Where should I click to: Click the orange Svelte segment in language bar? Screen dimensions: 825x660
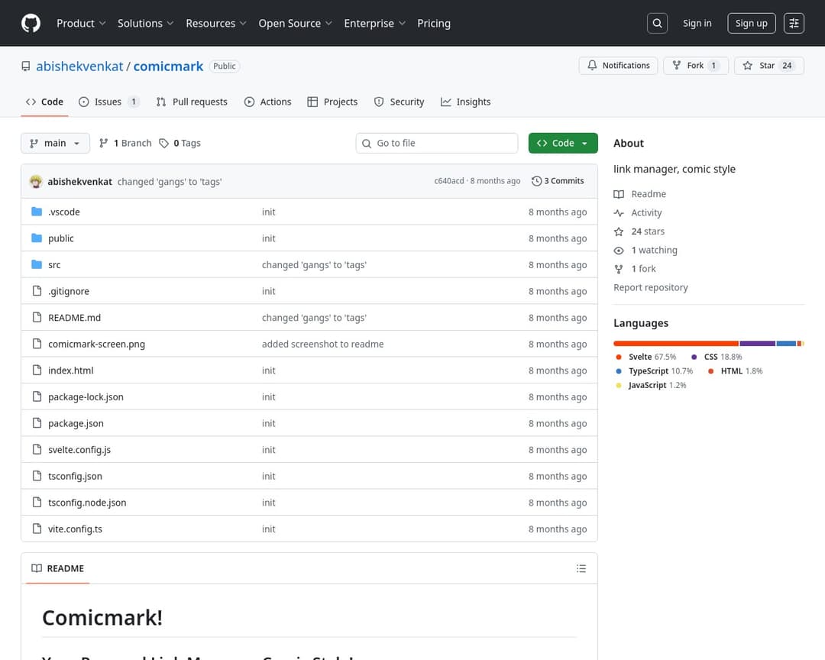(x=675, y=344)
